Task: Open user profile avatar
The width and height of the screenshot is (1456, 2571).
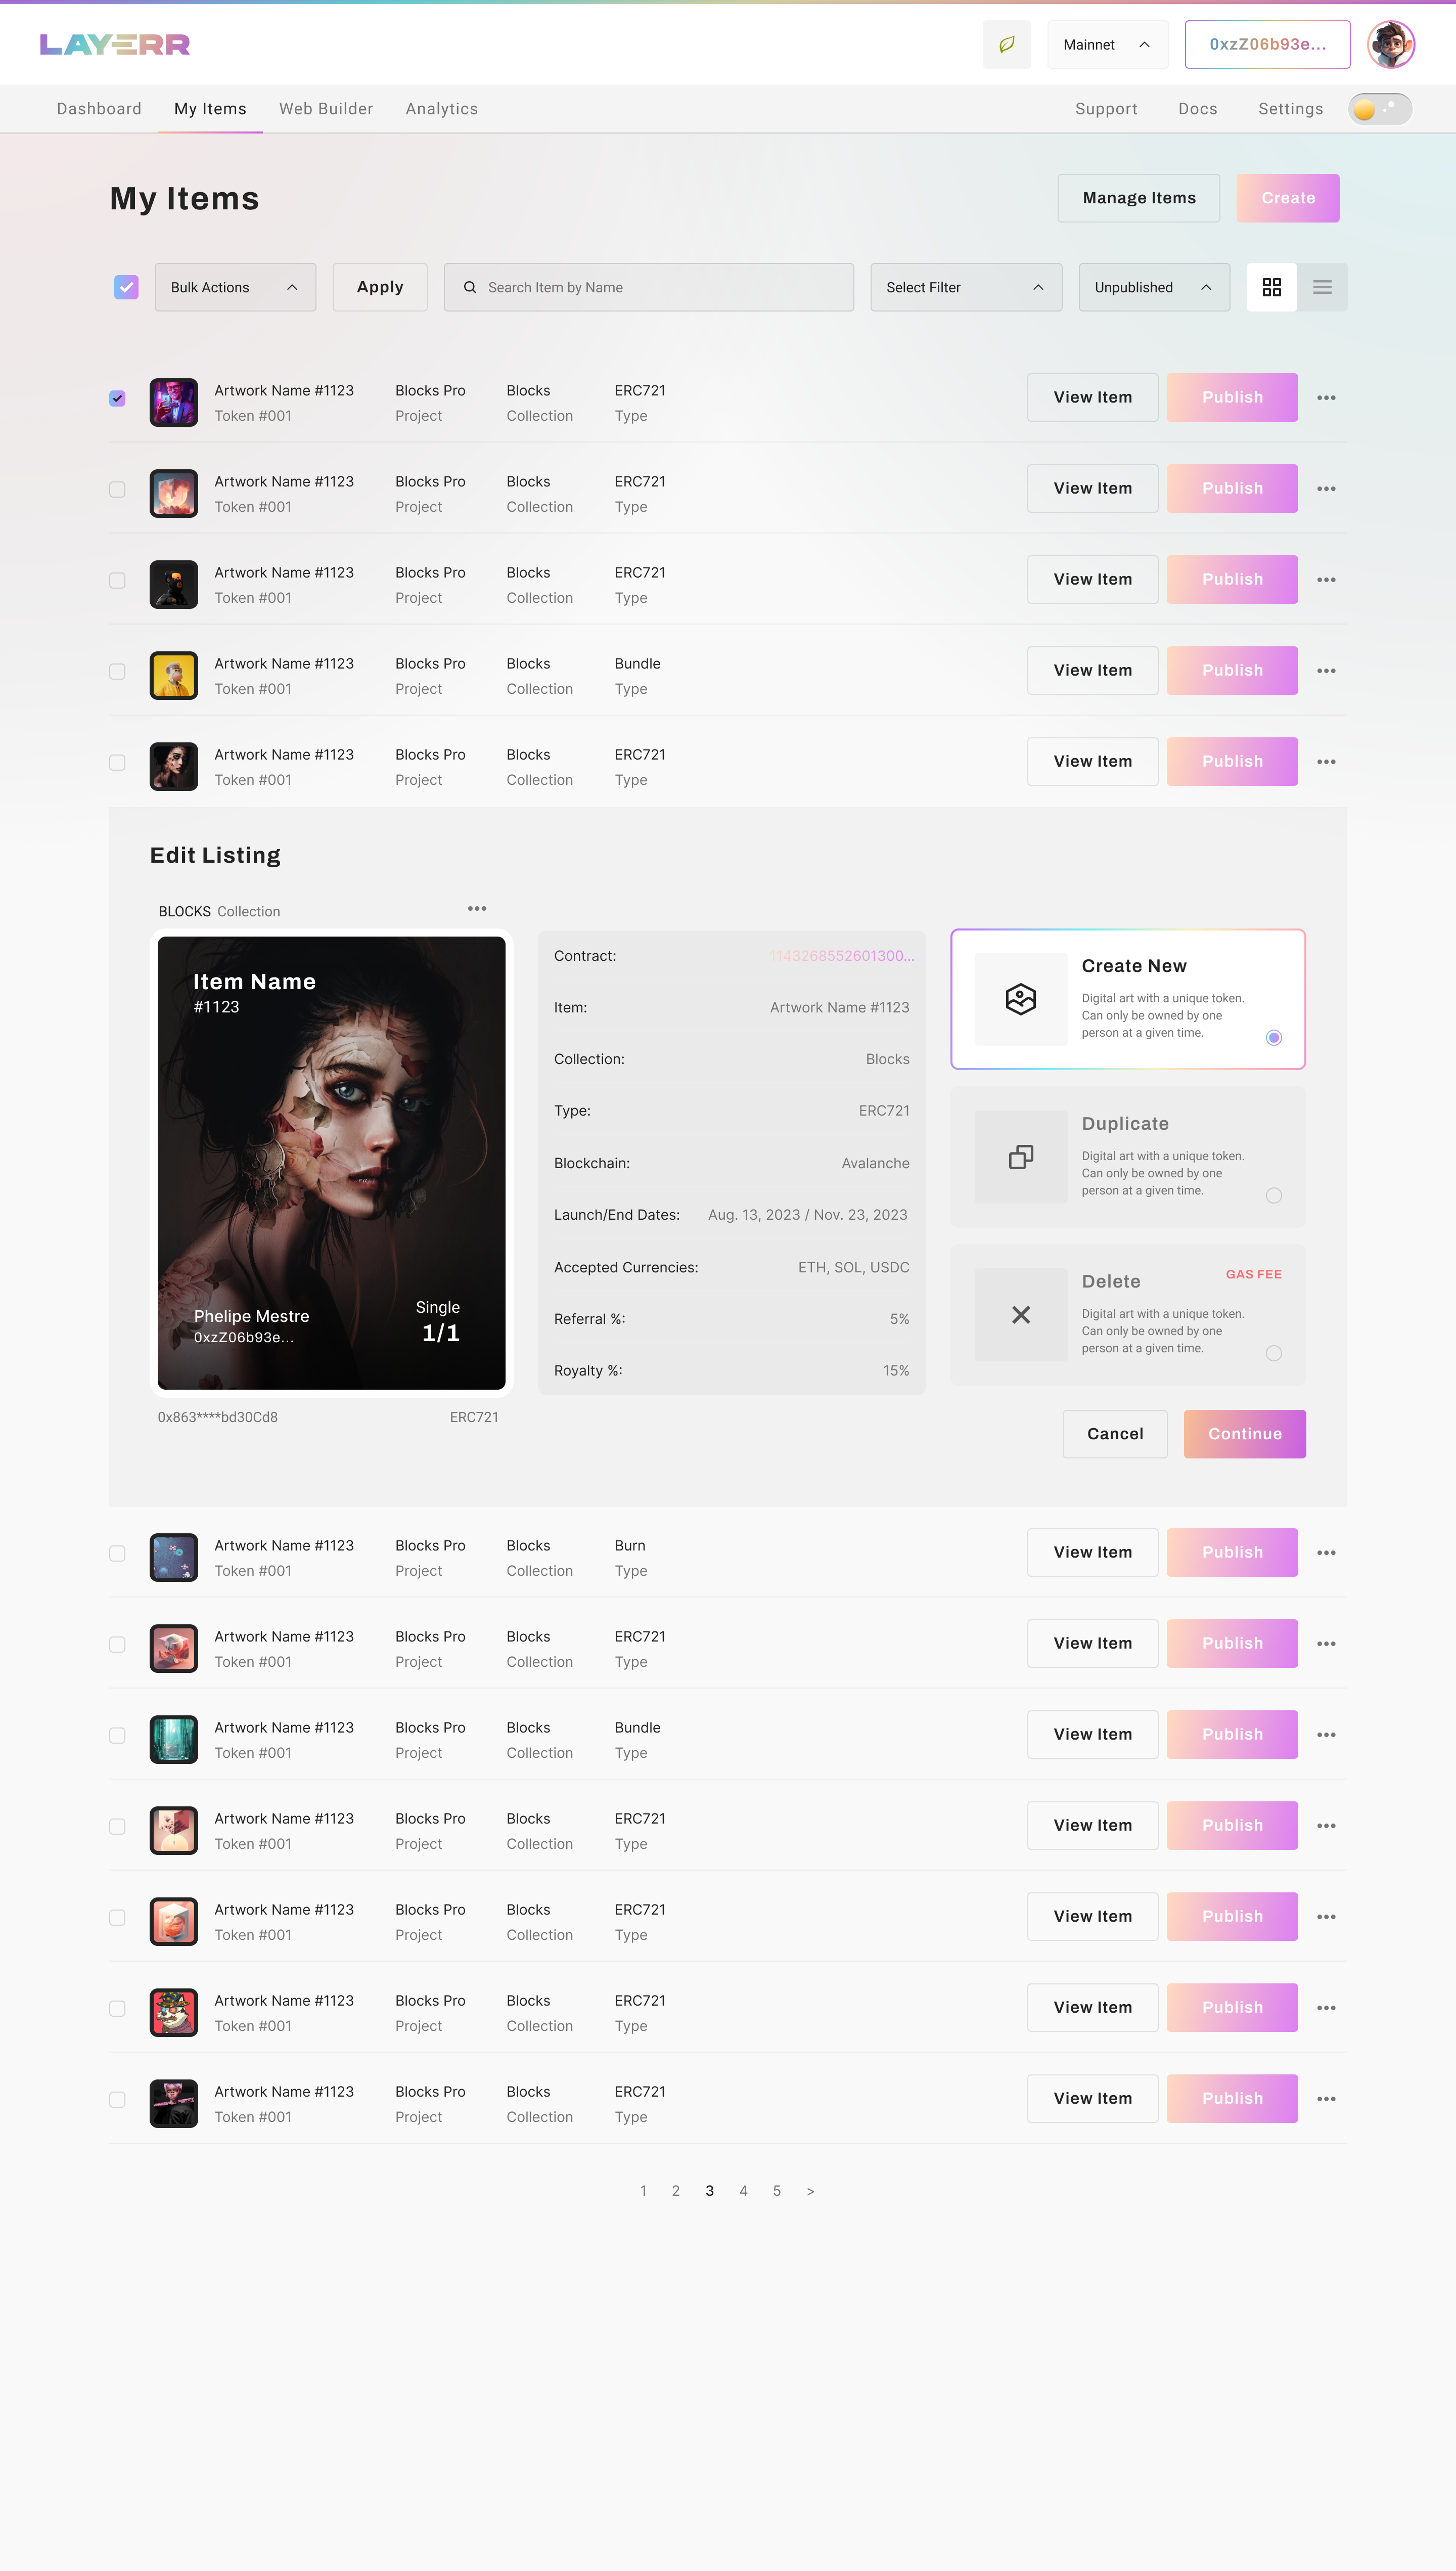Action: (1391, 44)
